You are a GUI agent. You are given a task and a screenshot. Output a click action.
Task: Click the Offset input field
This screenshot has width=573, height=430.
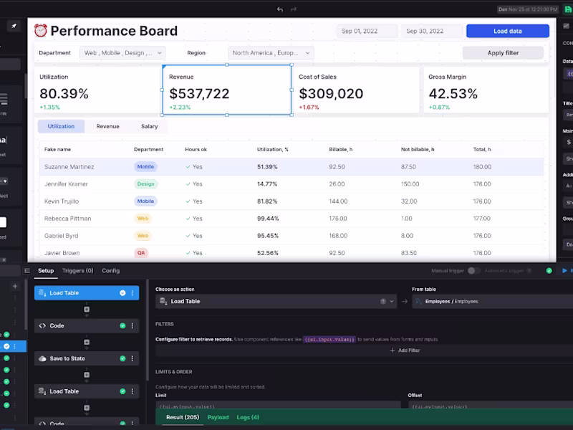pos(491,406)
